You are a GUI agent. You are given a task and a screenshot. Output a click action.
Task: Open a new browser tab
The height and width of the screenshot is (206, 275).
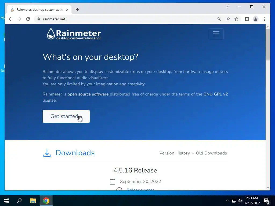pos(77,10)
